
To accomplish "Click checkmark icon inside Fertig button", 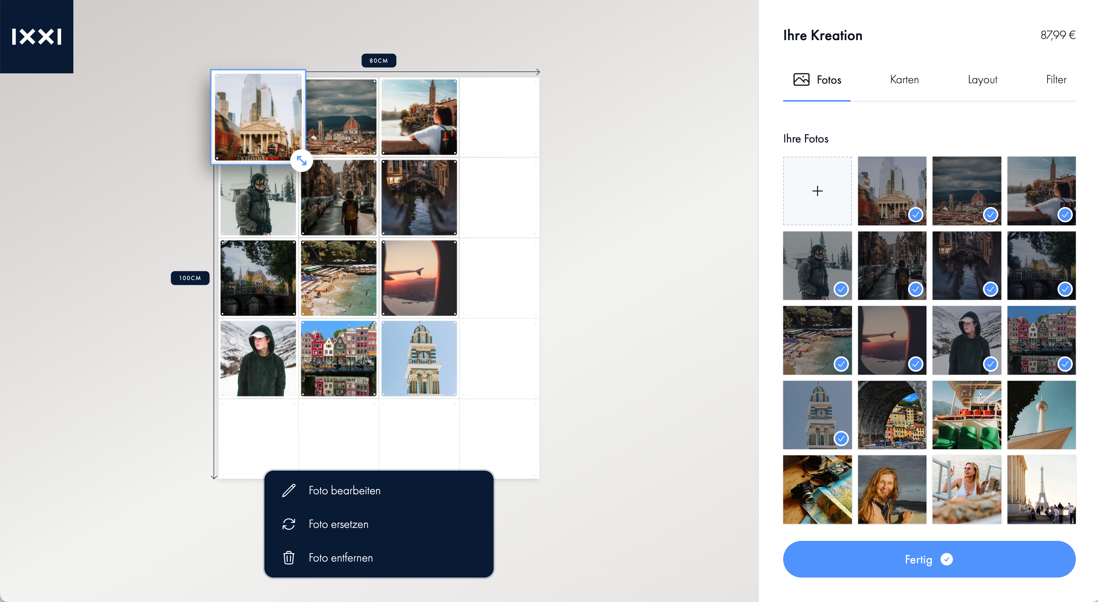I will coord(946,559).
